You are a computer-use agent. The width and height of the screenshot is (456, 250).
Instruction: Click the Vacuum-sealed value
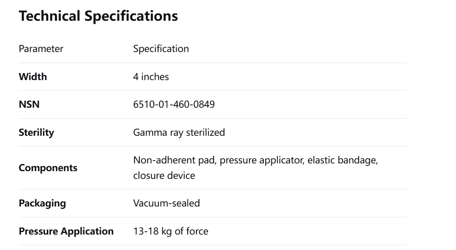click(x=167, y=203)
